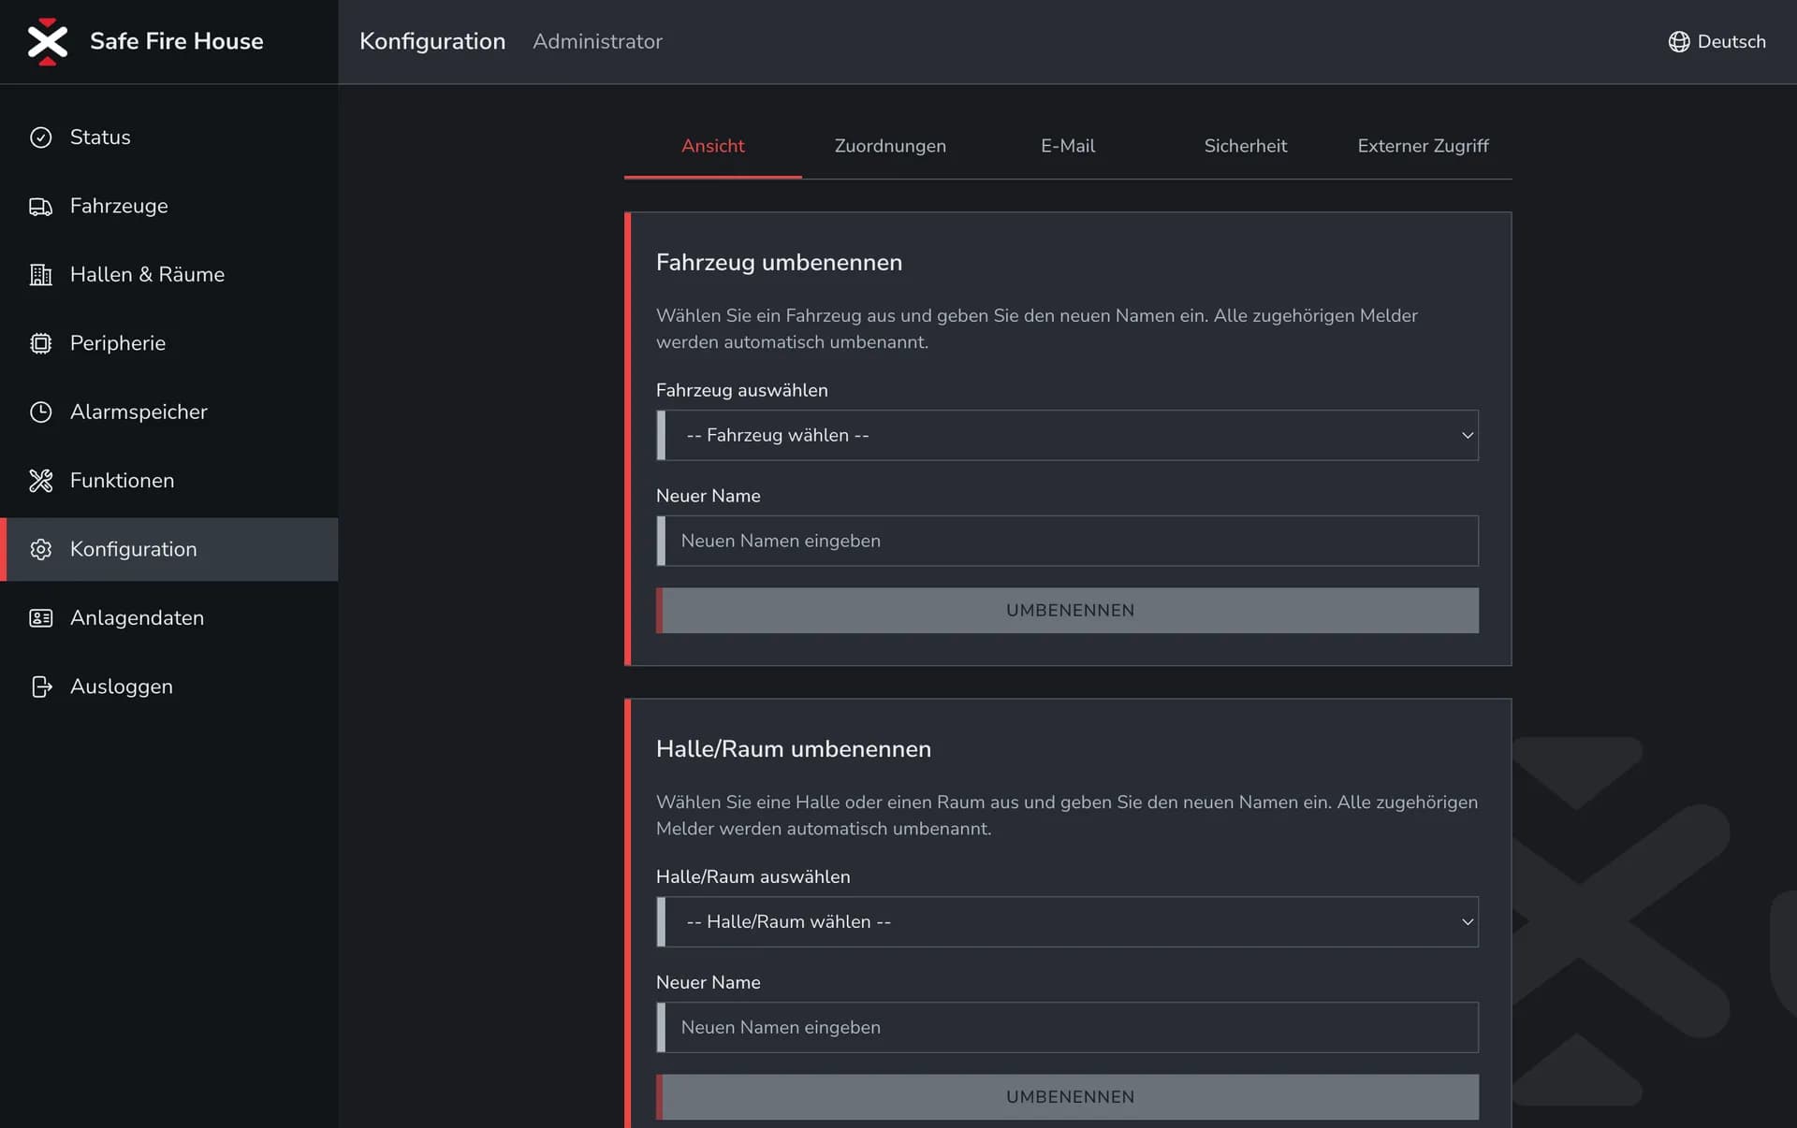Click the Hallen & Räume building icon

point(40,275)
